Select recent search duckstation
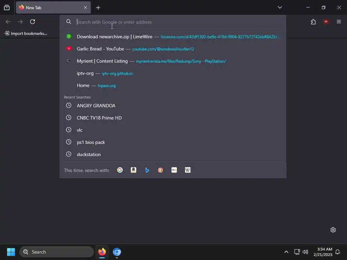Viewport: 347px width, 260px height. (173, 154)
